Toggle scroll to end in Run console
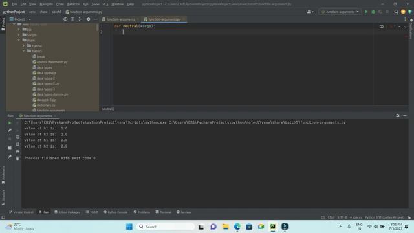414x233 pixels. tap(17, 144)
